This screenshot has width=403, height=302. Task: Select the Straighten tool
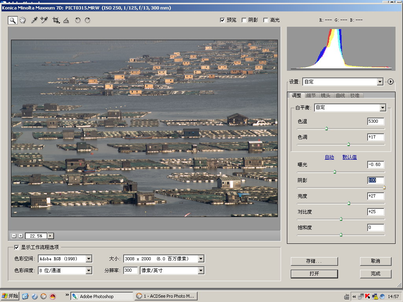tap(66, 20)
